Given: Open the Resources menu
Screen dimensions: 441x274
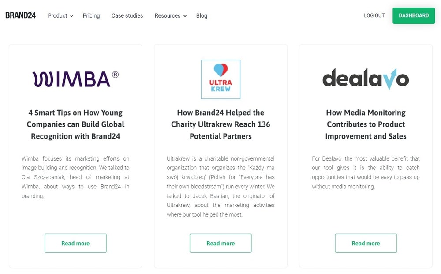Looking at the screenshot, I should click(x=168, y=15).
